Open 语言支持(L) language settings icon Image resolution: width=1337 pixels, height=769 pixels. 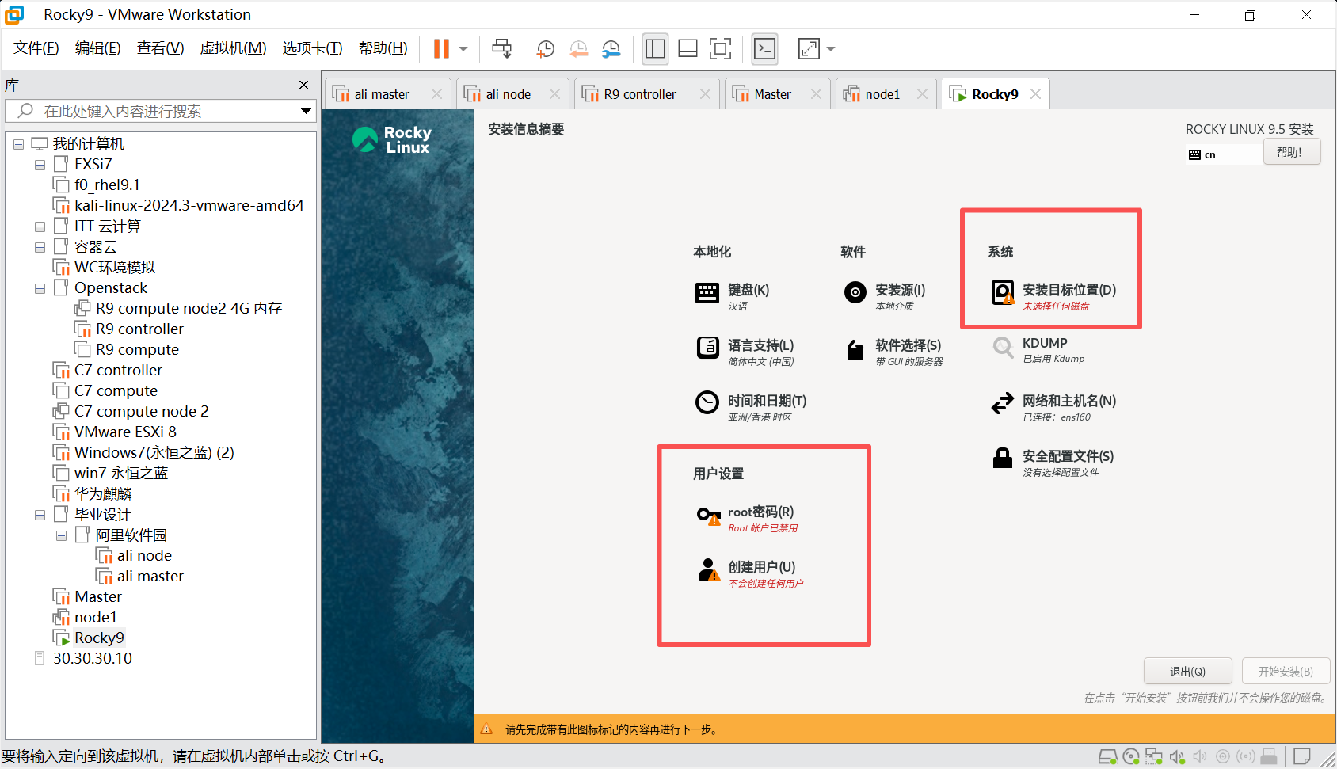tap(707, 348)
